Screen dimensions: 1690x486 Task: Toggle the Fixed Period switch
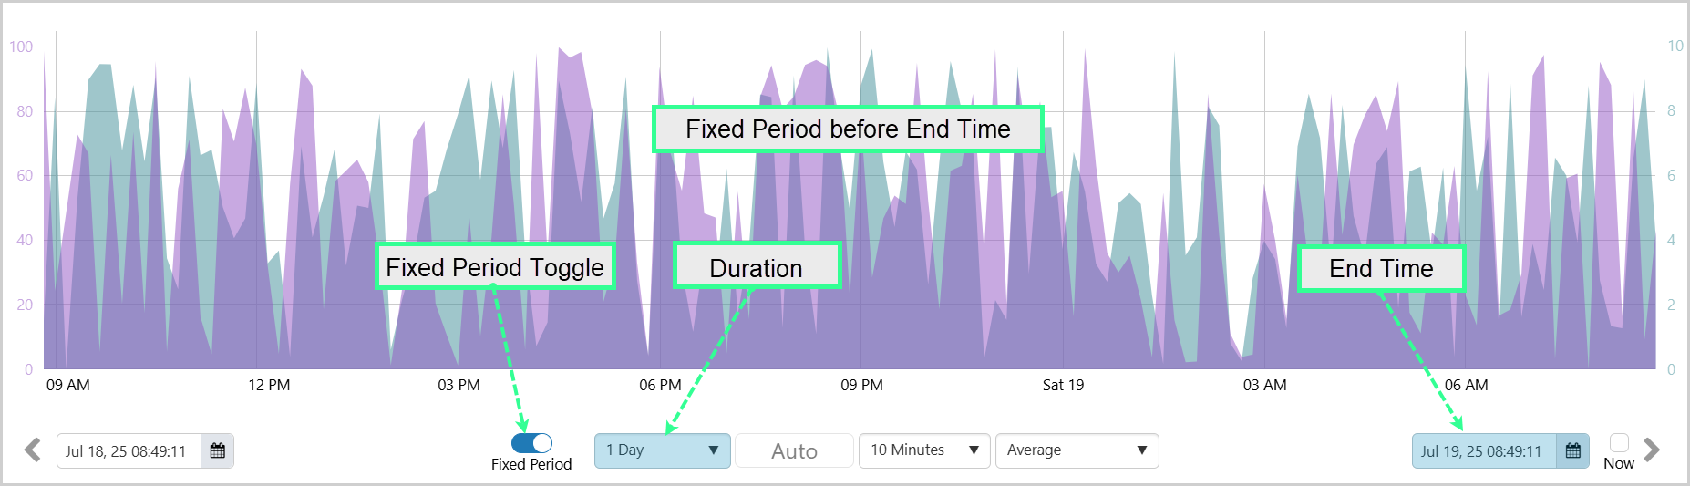(x=531, y=443)
